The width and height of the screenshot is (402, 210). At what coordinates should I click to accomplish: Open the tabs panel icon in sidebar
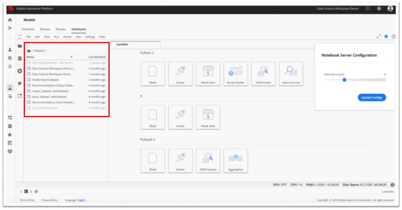(x=20, y=96)
